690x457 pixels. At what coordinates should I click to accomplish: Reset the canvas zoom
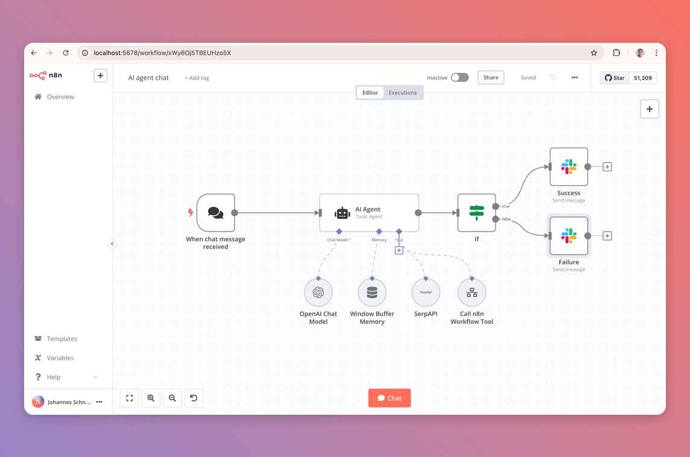(194, 398)
